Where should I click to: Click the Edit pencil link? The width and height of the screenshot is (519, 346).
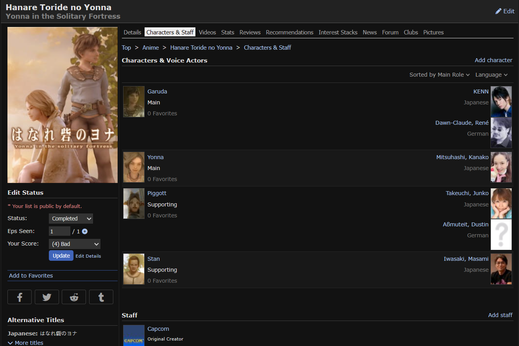(x=505, y=11)
